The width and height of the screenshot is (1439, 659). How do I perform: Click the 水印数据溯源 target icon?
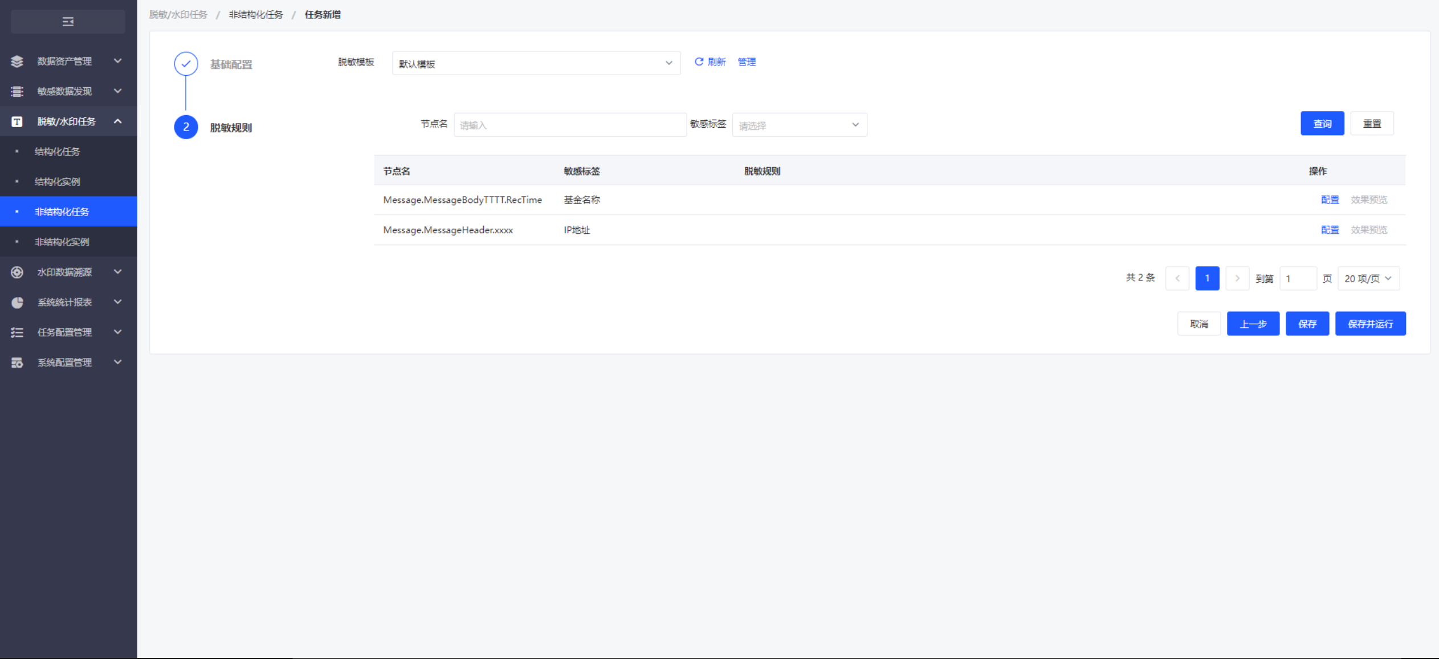click(17, 272)
